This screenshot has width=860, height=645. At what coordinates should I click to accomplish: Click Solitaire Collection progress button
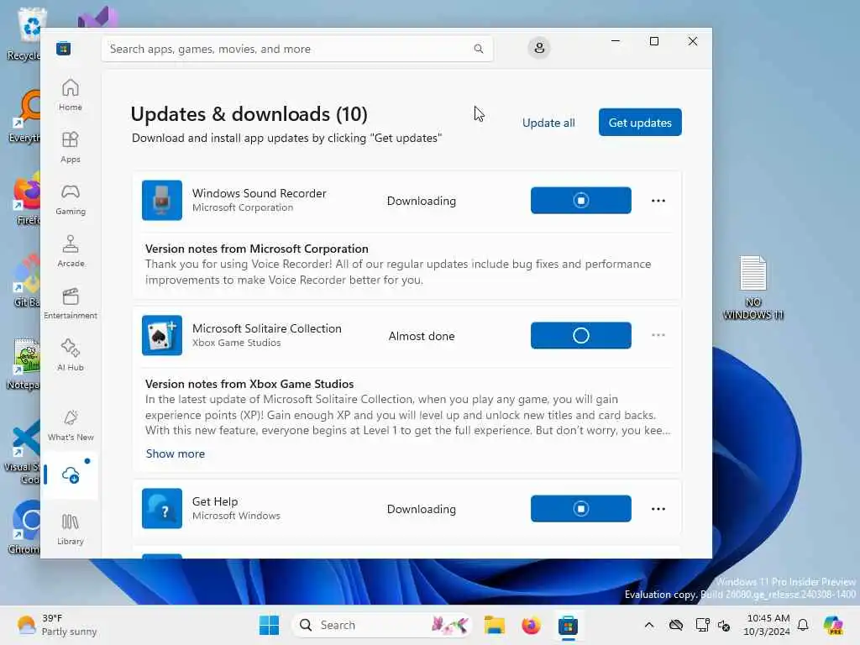581,335
